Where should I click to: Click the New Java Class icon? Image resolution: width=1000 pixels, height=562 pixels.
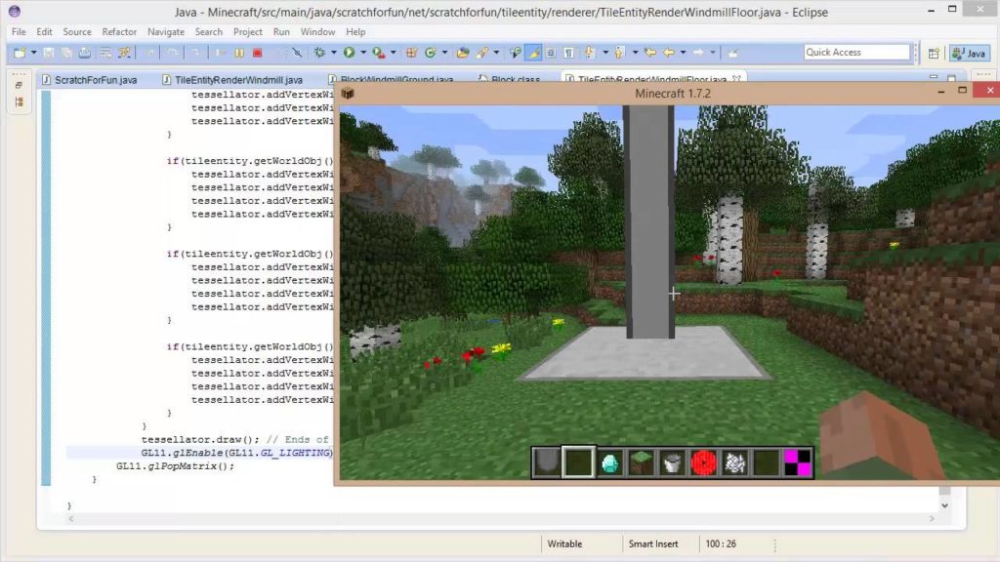click(x=431, y=53)
